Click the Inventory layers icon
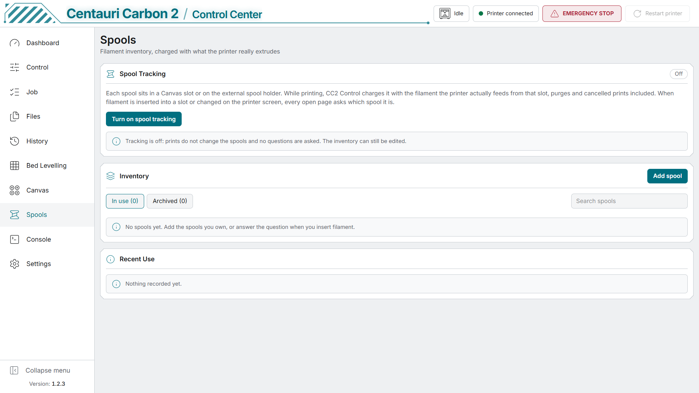 click(x=110, y=176)
